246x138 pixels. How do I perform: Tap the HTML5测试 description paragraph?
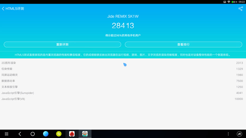click(x=123, y=55)
